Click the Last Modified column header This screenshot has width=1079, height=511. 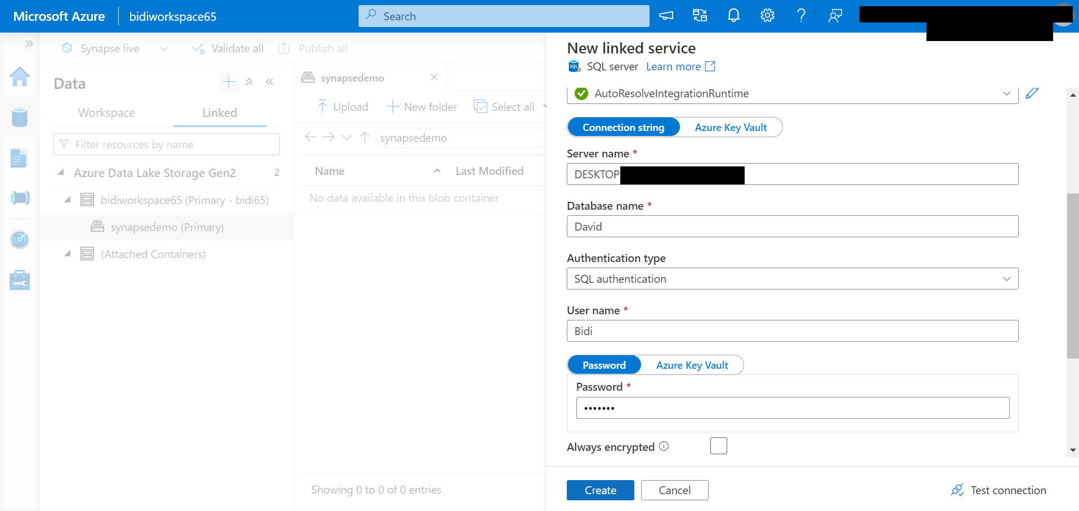(x=489, y=171)
